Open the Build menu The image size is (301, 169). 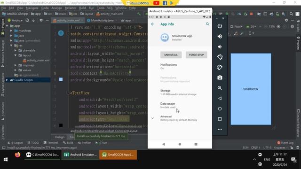[82, 8]
